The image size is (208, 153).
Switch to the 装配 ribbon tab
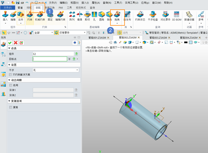click(x=38, y=7)
